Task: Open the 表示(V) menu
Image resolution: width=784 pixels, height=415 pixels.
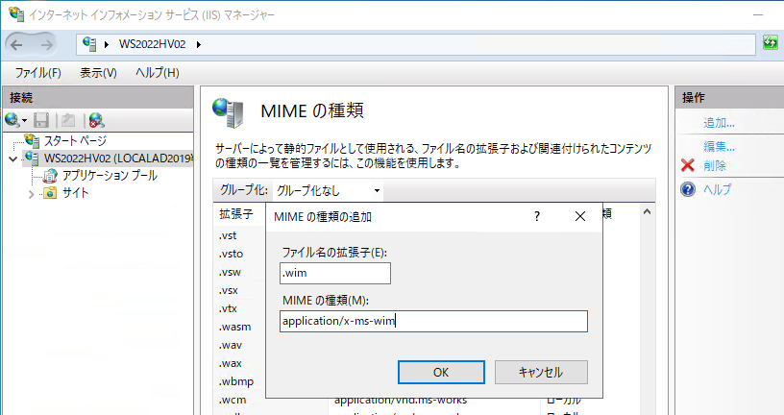Action: click(98, 73)
